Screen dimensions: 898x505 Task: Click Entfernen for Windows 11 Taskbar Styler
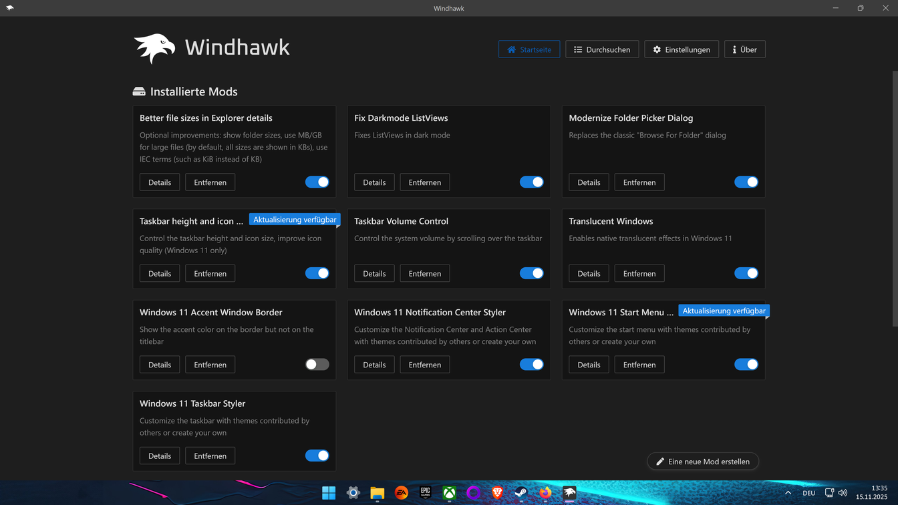[210, 456]
